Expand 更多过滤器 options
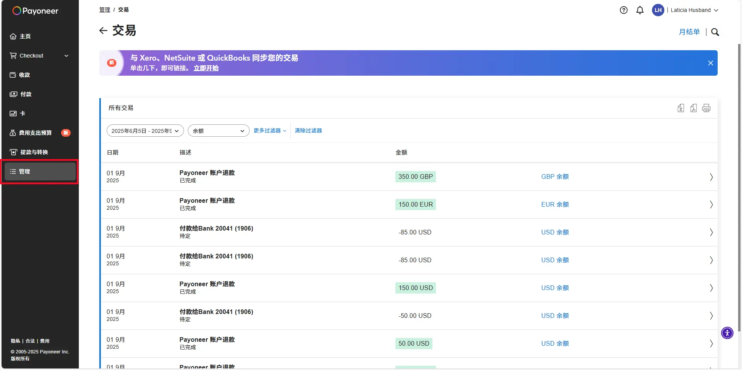Image resolution: width=742 pixels, height=370 pixels. click(x=270, y=131)
